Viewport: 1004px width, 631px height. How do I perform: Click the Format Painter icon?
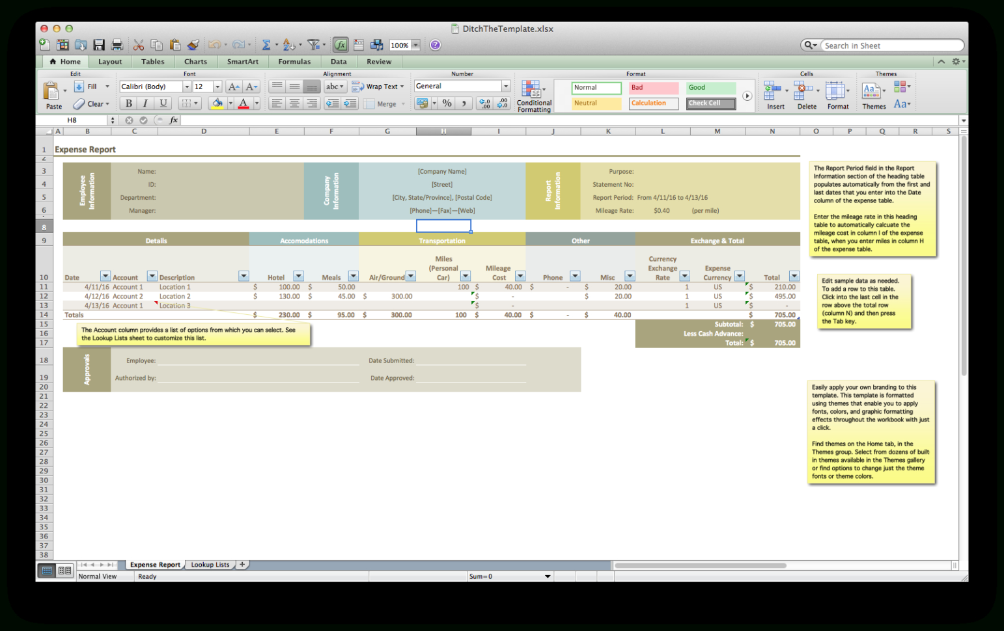coord(193,44)
